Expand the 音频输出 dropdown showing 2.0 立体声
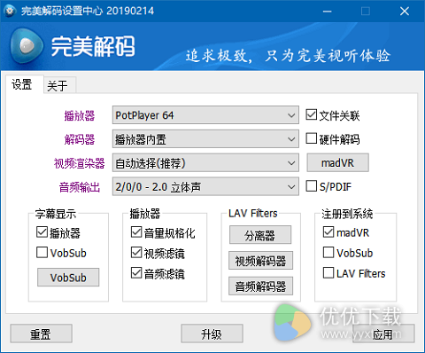Image resolution: width=425 pixels, height=353 pixels. 205,186
